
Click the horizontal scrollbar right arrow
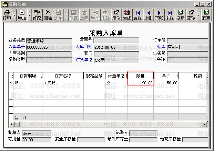204,124
